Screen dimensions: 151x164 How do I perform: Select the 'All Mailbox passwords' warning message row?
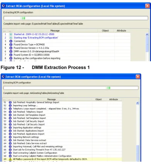click(x=62, y=159)
